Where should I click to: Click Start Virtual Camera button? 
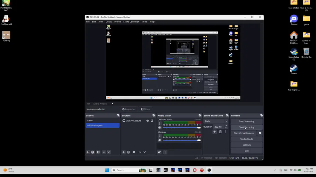point(244,133)
